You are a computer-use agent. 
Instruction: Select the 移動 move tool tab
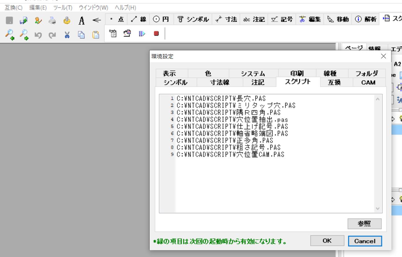click(x=338, y=20)
